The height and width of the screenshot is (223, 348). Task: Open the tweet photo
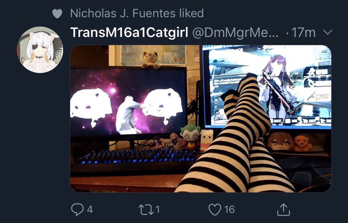[x=201, y=119]
